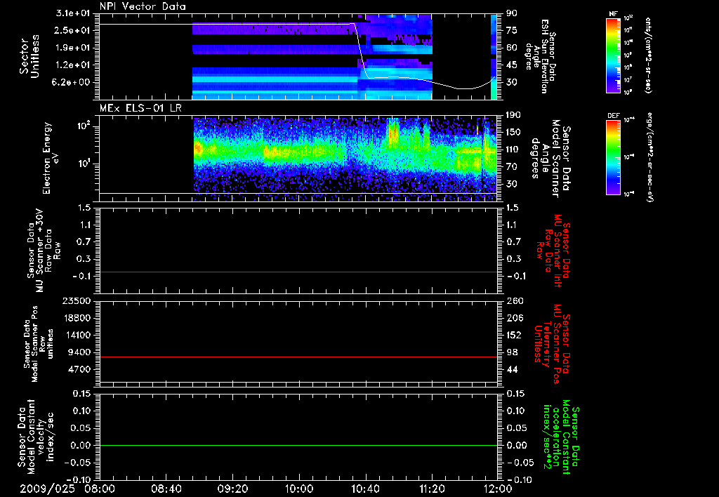This screenshot has width=719, height=497.
Task: Click the 75 degree elevation axis value
Action: (x=512, y=30)
